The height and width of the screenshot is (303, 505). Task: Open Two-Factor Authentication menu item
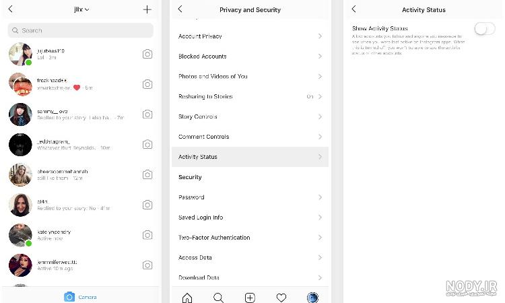pyautogui.click(x=250, y=238)
